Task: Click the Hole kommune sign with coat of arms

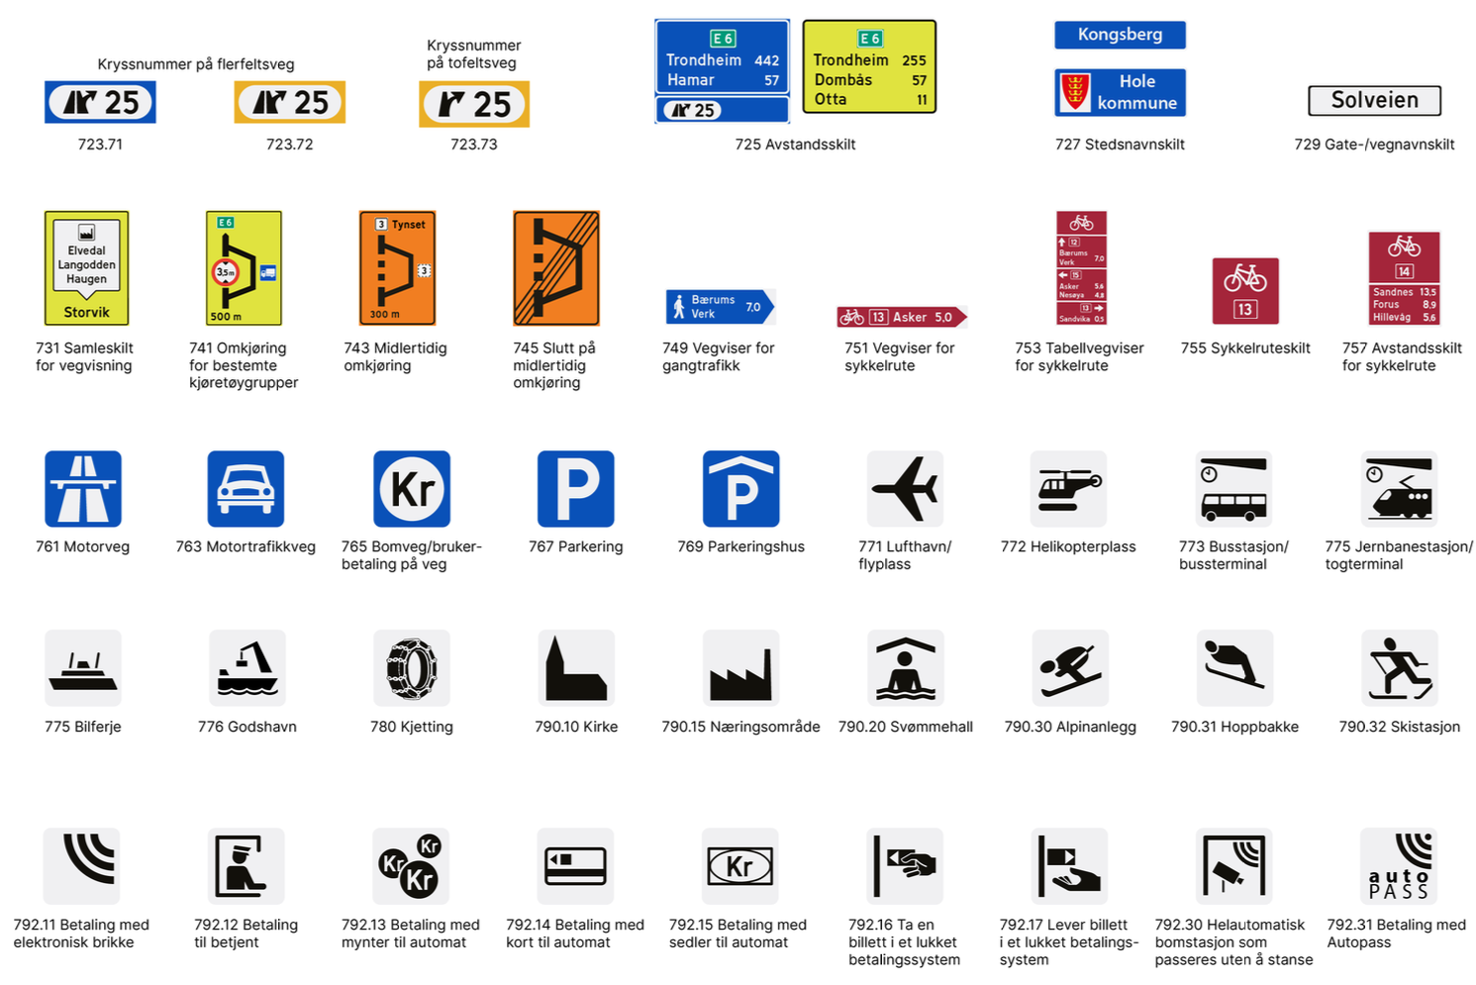Action: tap(1120, 92)
